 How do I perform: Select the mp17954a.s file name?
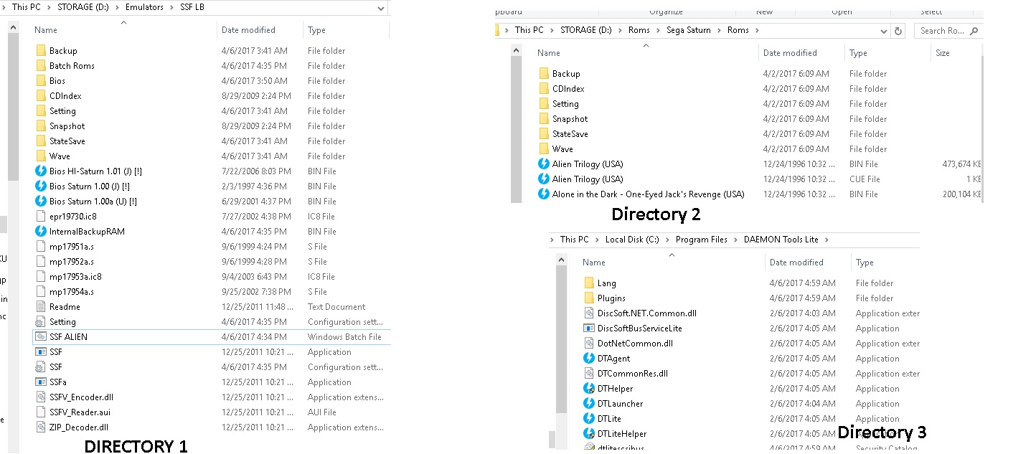point(71,292)
